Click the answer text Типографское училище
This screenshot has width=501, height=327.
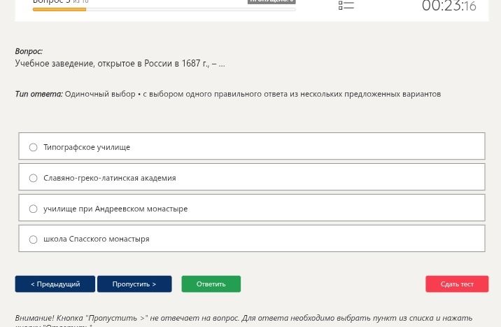[x=87, y=147]
